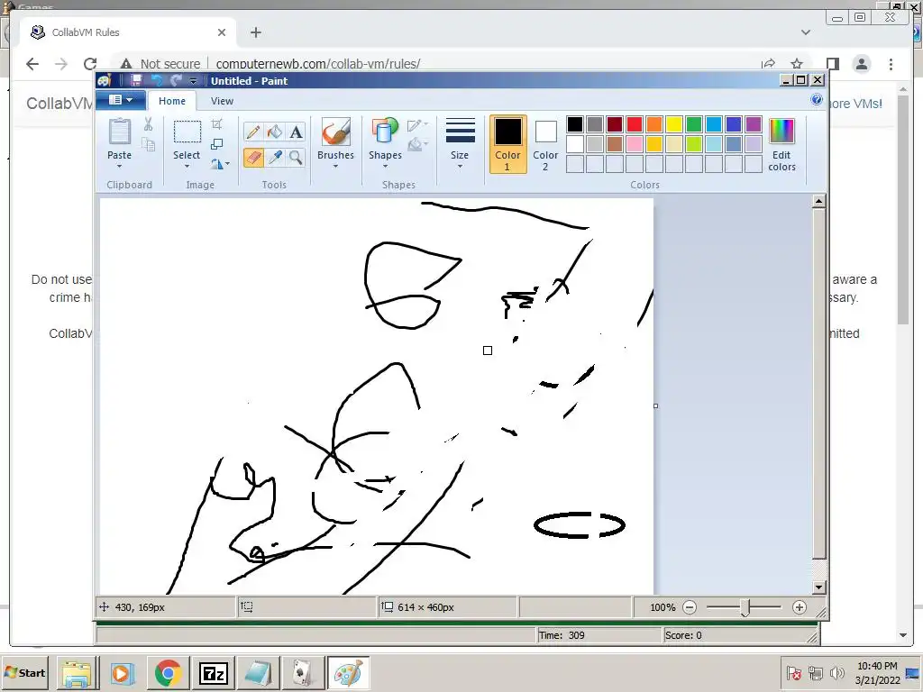Toggle Chrome side panel icon
This screenshot has height=692, width=923.
click(832, 64)
